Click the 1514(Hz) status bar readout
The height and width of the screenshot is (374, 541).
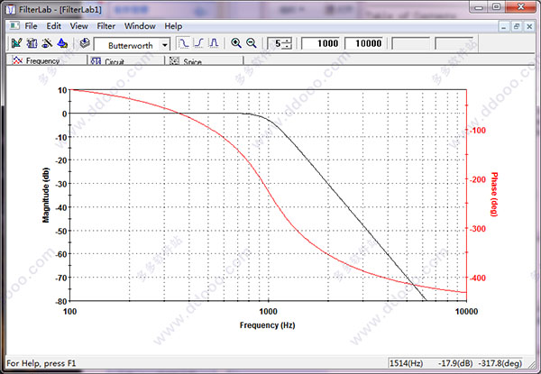coord(406,363)
